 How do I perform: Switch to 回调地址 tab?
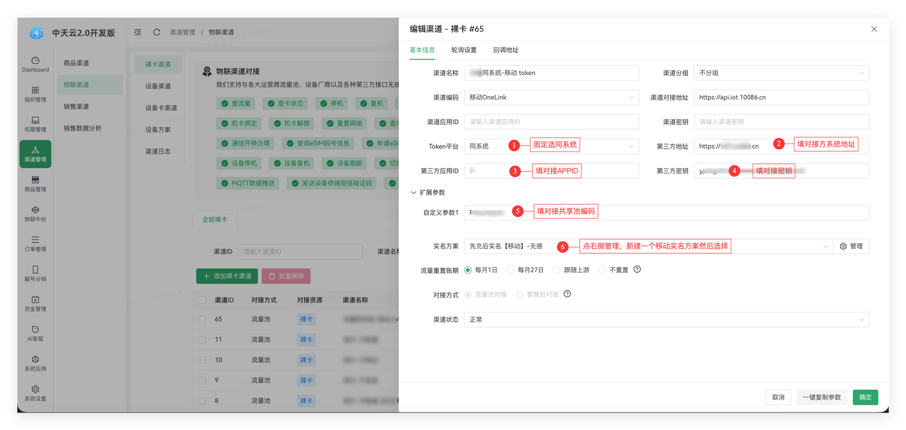505,50
